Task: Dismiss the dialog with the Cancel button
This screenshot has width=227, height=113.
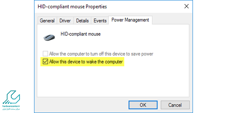Action: pyautogui.click(x=175, y=105)
